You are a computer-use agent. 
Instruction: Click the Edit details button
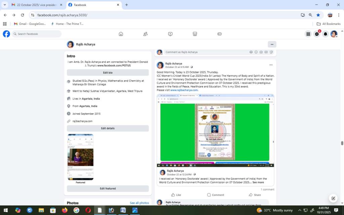[x=108, y=128]
